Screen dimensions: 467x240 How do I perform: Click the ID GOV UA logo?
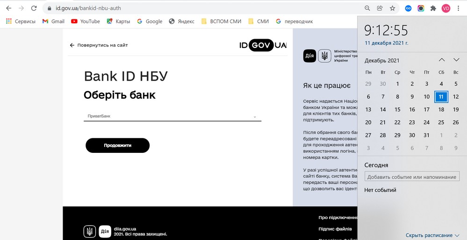(263, 45)
